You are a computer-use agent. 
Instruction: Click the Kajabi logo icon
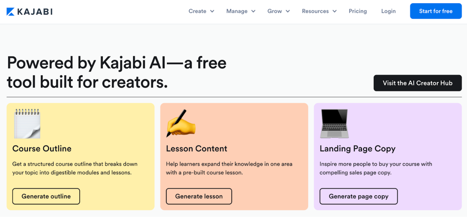[x=11, y=12]
